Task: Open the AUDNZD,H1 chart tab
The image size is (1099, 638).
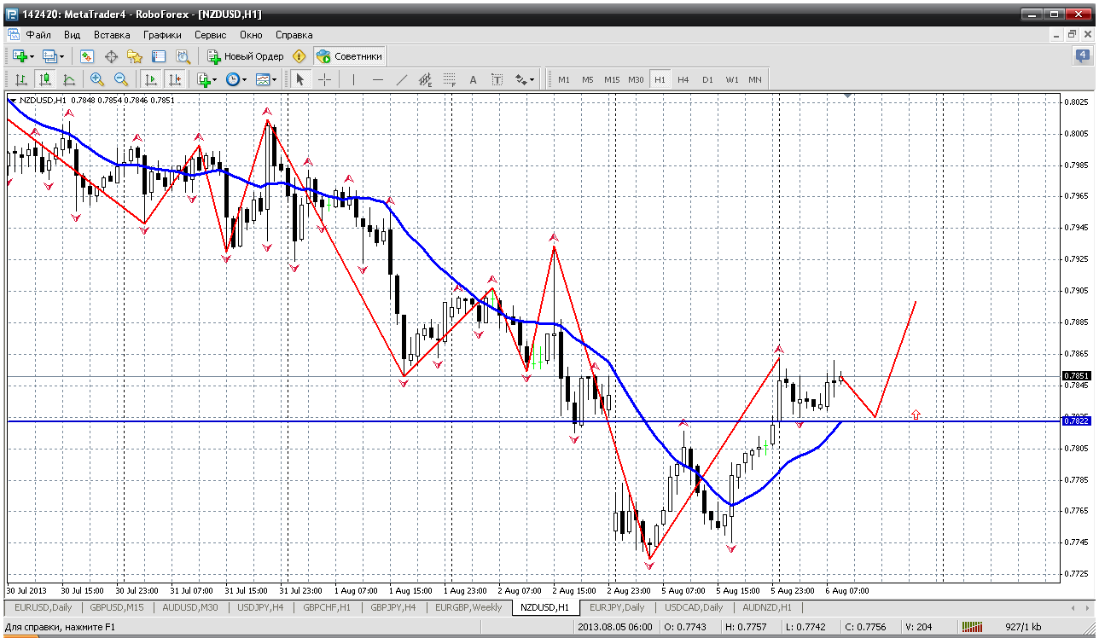Action: [x=767, y=607]
